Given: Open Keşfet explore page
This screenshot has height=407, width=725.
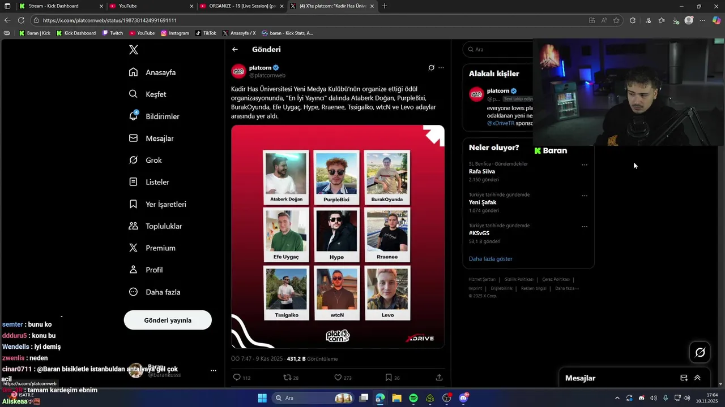Looking at the screenshot, I should pyautogui.click(x=147, y=94).
